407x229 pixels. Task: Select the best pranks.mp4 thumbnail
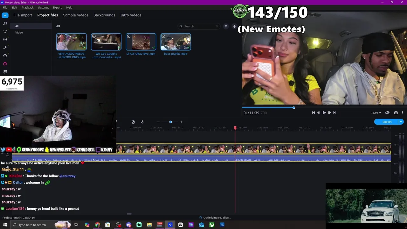click(x=176, y=42)
